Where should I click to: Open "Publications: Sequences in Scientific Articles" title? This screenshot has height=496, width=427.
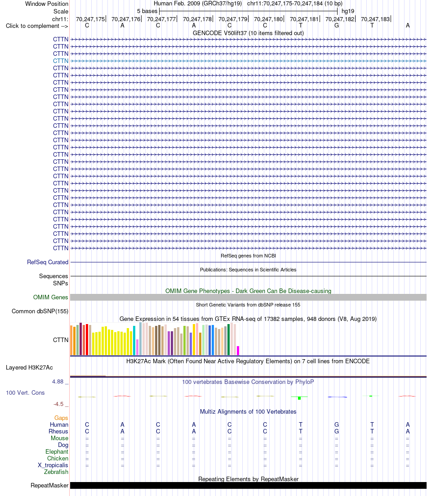point(248,270)
